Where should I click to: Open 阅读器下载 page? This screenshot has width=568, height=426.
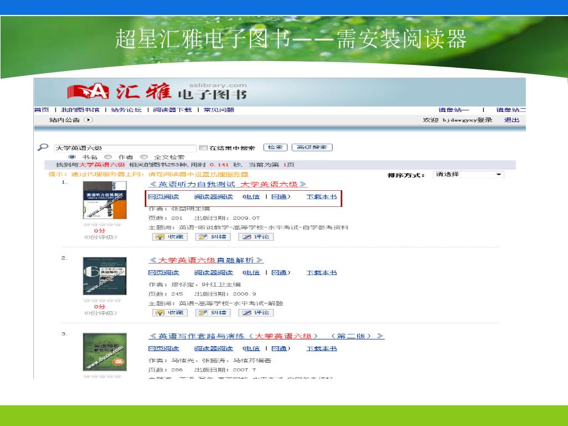tap(173, 110)
